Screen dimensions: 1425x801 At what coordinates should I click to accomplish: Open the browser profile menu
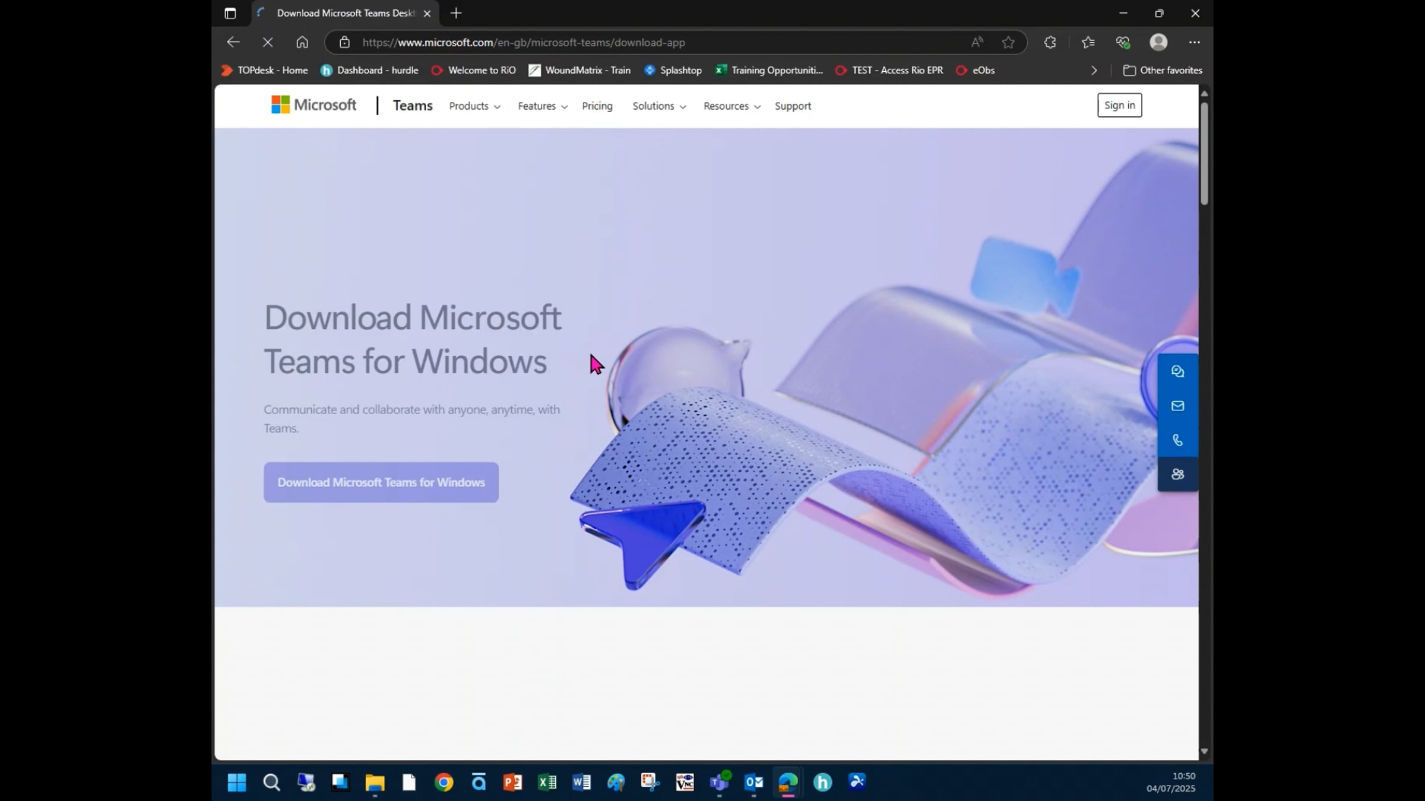pyautogui.click(x=1158, y=42)
